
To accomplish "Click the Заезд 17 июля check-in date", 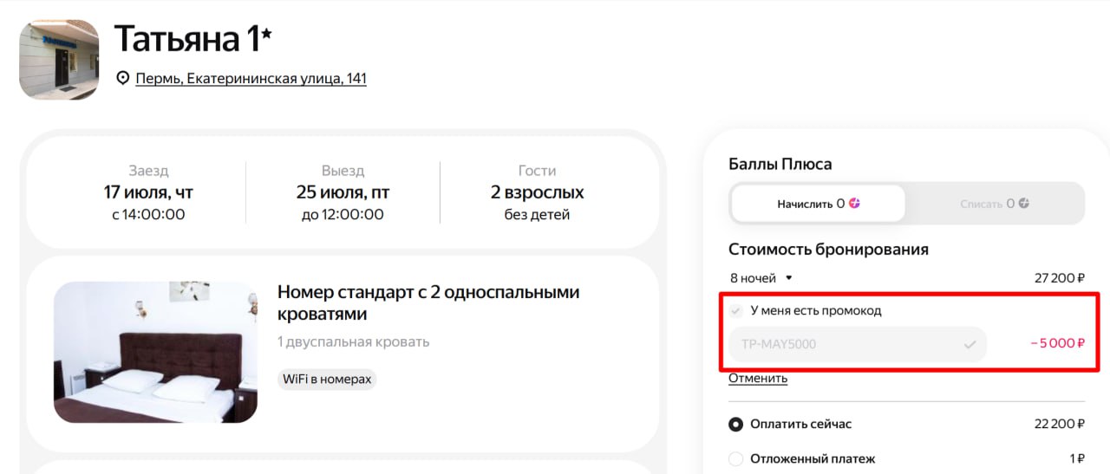I will [147, 192].
